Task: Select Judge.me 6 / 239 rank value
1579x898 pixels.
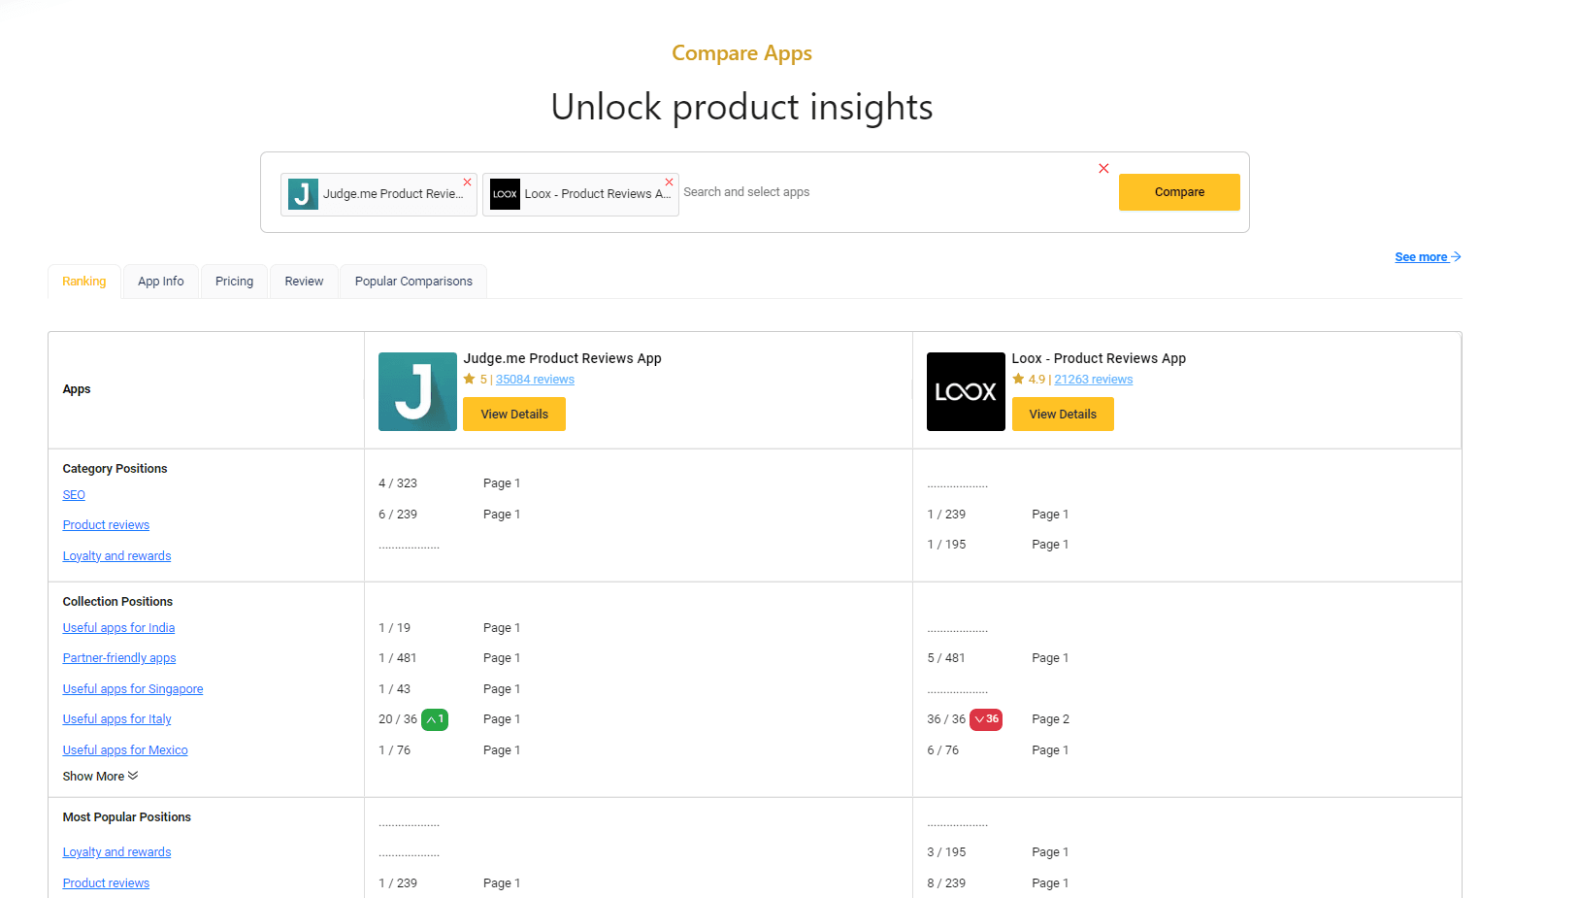Action: 398,515
